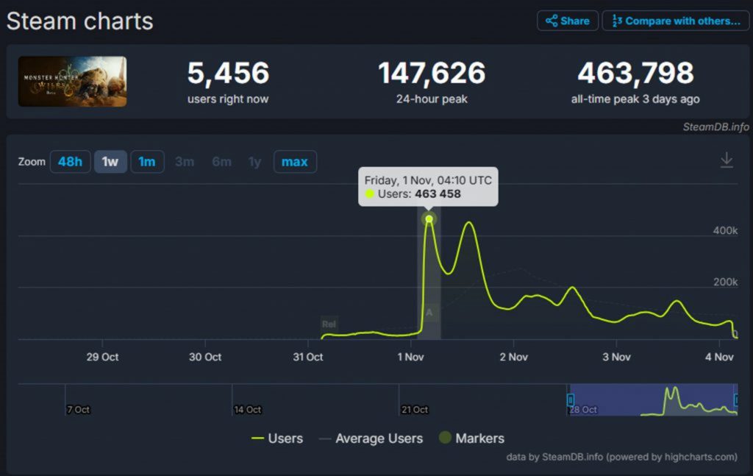Click the 5,456 users right now figure
This screenshot has height=476, width=753.
pyautogui.click(x=228, y=73)
